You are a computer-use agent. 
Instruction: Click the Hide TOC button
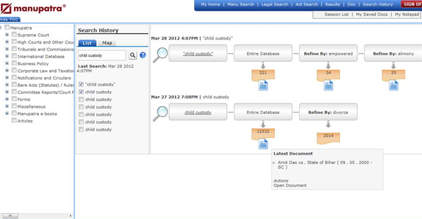coord(10,19)
